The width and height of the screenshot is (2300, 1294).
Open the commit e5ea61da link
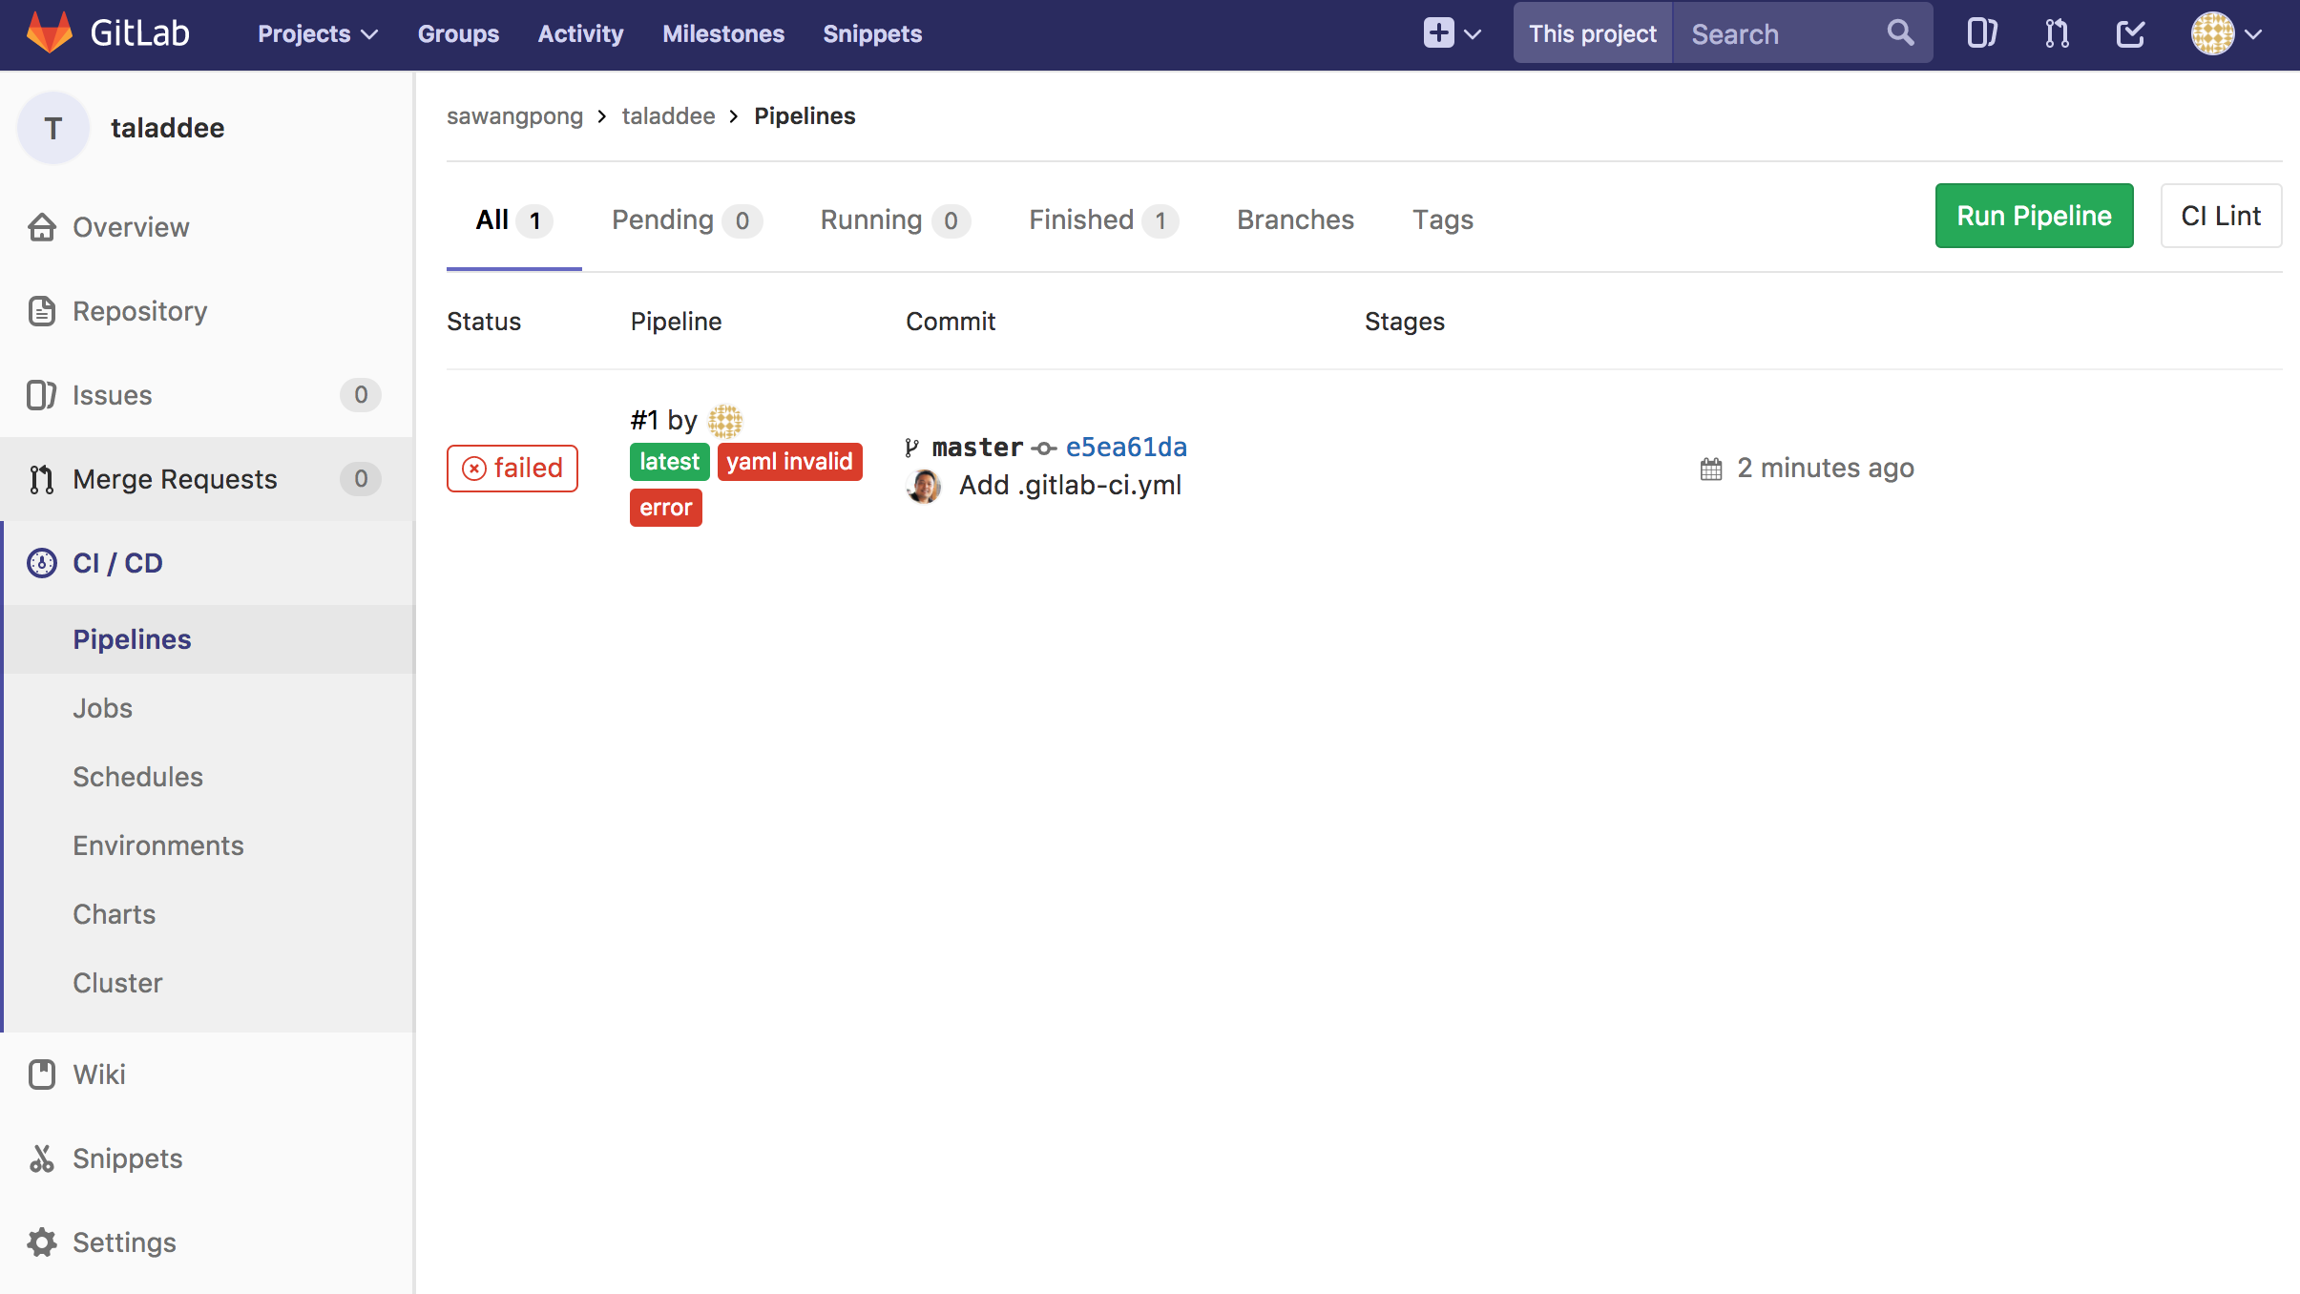pos(1125,448)
